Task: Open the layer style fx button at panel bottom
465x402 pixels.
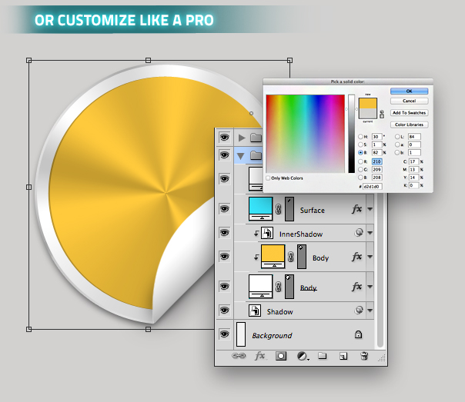Action: (x=260, y=356)
